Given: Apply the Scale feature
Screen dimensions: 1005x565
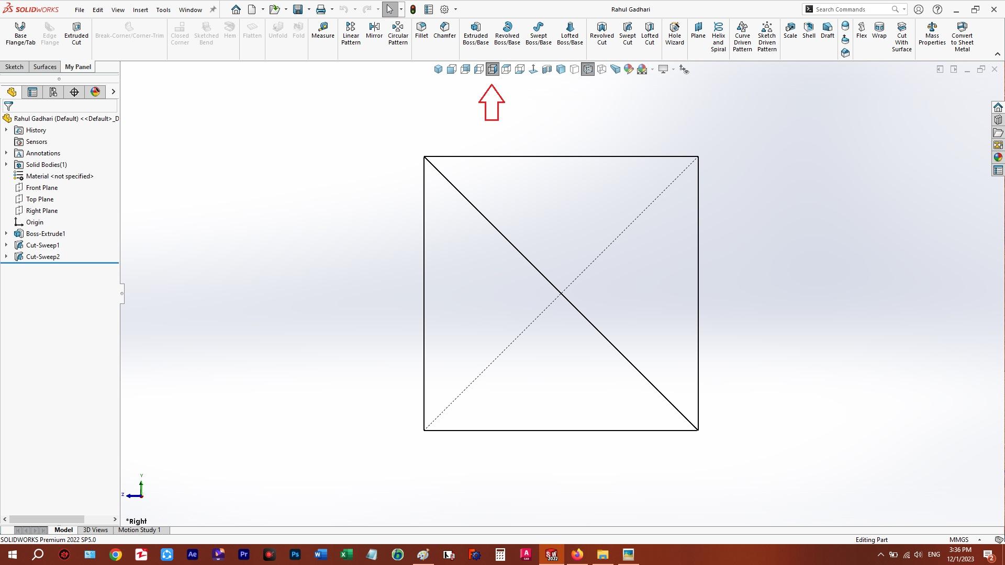Looking at the screenshot, I should tap(790, 30).
